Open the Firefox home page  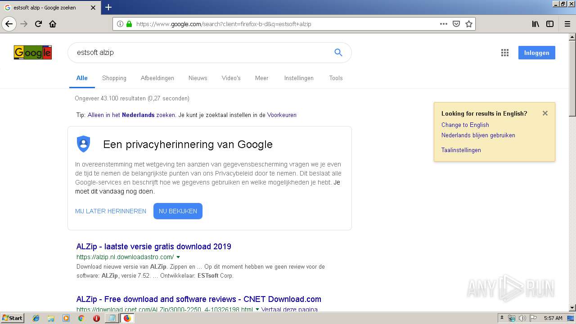coord(53,24)
